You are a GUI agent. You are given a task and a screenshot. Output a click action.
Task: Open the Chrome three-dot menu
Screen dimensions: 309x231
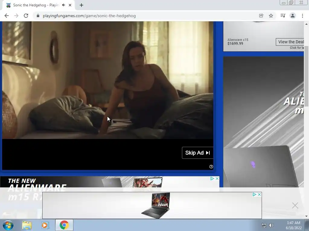pyautogui.click(x=302, y=16)
